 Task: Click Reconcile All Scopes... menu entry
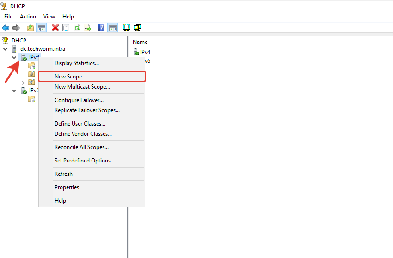(x=81, y=147)
